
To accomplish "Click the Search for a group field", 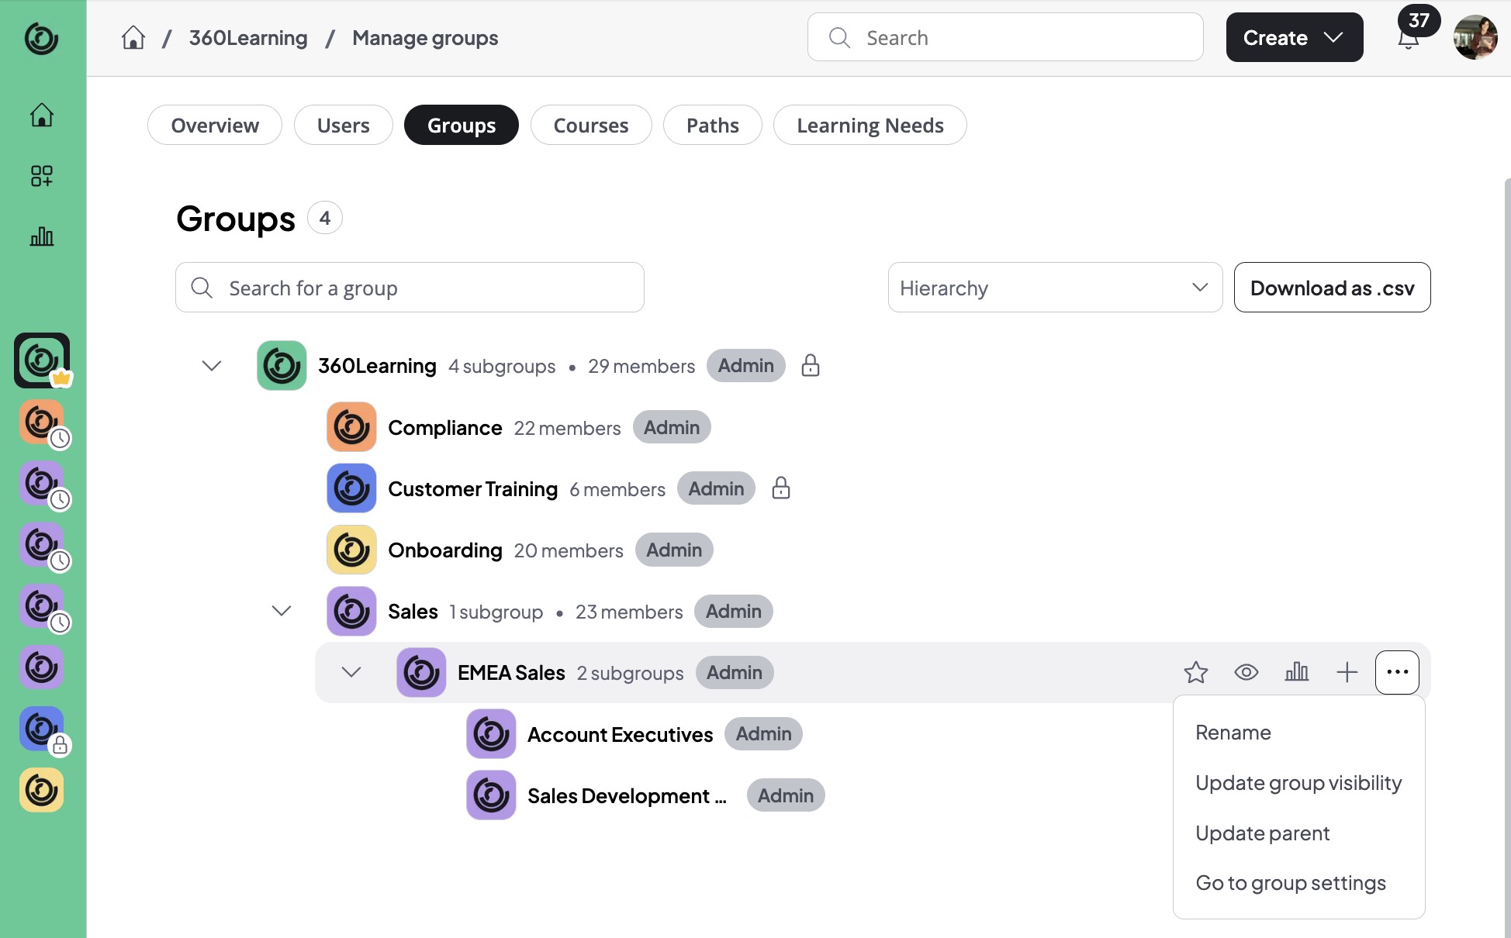I will (x=410, y=288).
